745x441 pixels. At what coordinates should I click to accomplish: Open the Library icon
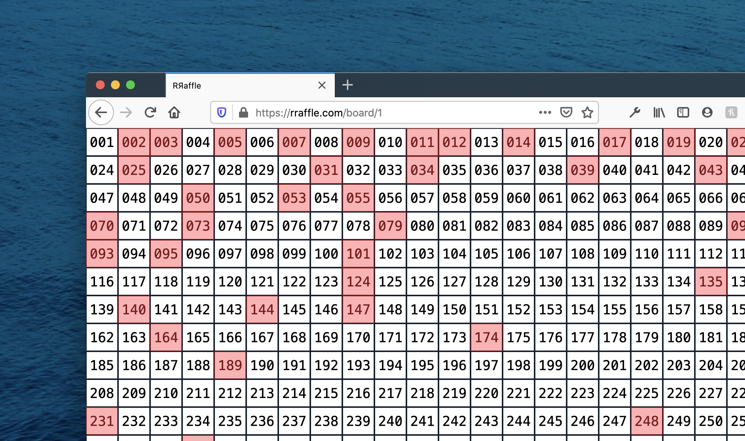click(659, 112)
